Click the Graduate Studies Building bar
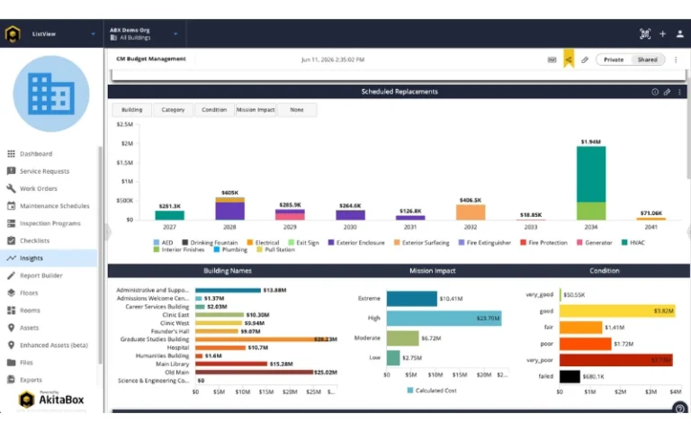Viewport: 691px width, 432px height. [x=265, y=339]
